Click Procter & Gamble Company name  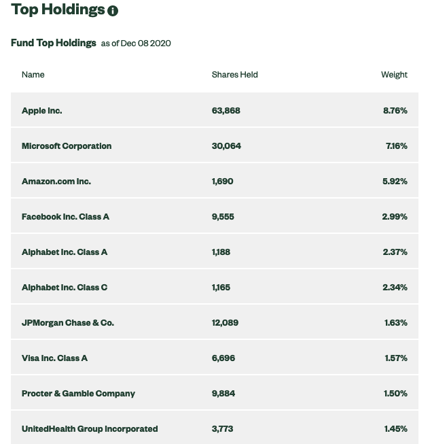pyautogui.click(x=78, y=394)
